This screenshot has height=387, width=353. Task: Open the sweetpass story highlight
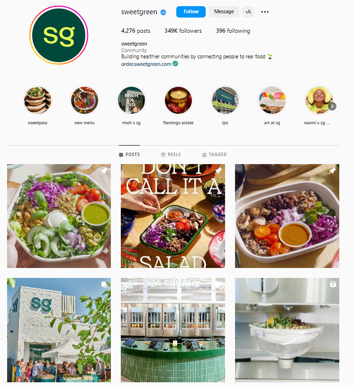pyautogui.click(x=37, y=101)
